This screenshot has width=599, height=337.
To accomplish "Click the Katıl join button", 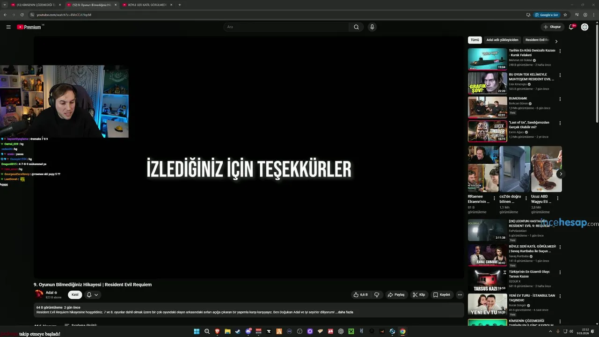I will pyautogui.click(x=75, y=295).
